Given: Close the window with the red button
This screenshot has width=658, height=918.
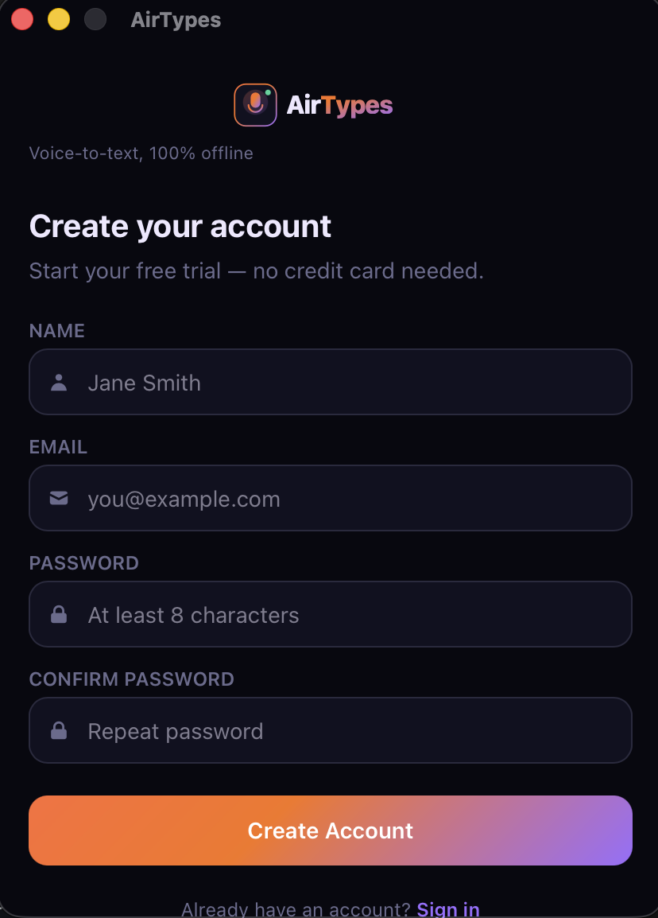Looking at the screenshot, I should [22, 19].
